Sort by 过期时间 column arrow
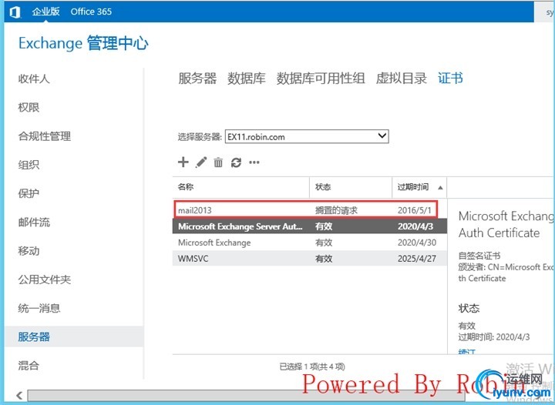The image size is (555, 405). pos(440,188)
